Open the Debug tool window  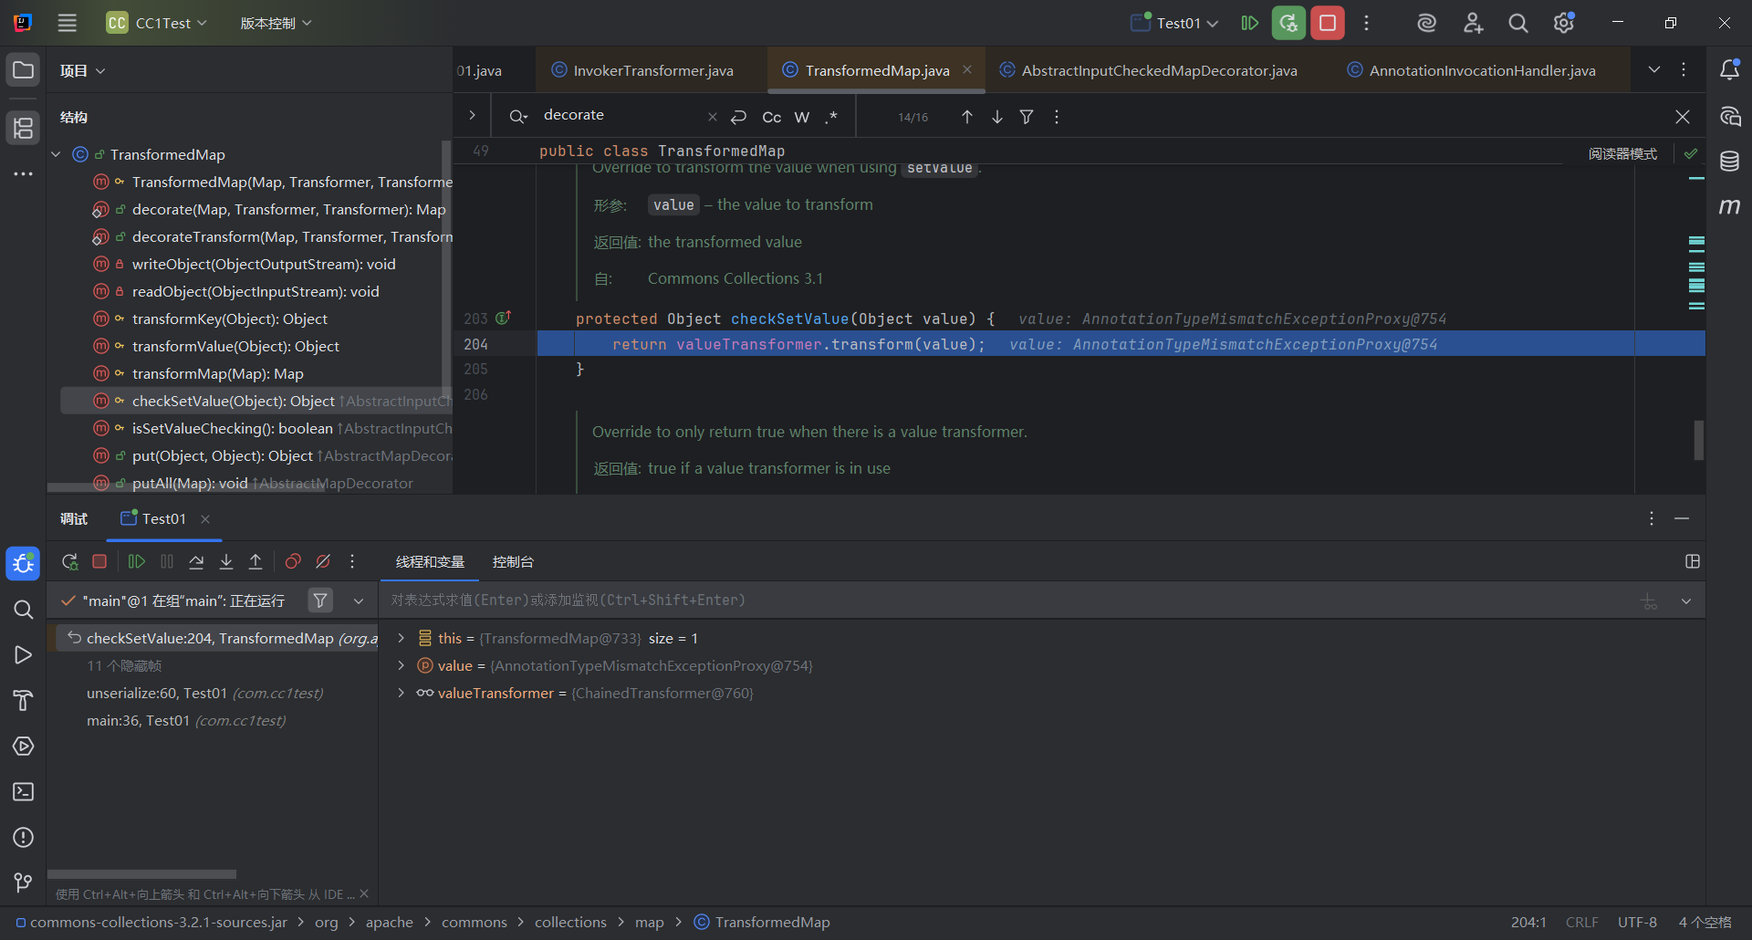[24, 564]
